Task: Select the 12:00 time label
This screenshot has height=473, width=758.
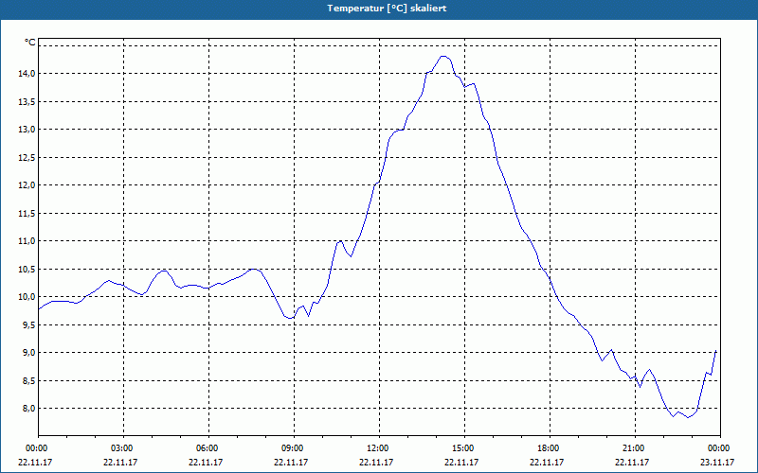Action: pyautogui.click(x=376, y=448)
